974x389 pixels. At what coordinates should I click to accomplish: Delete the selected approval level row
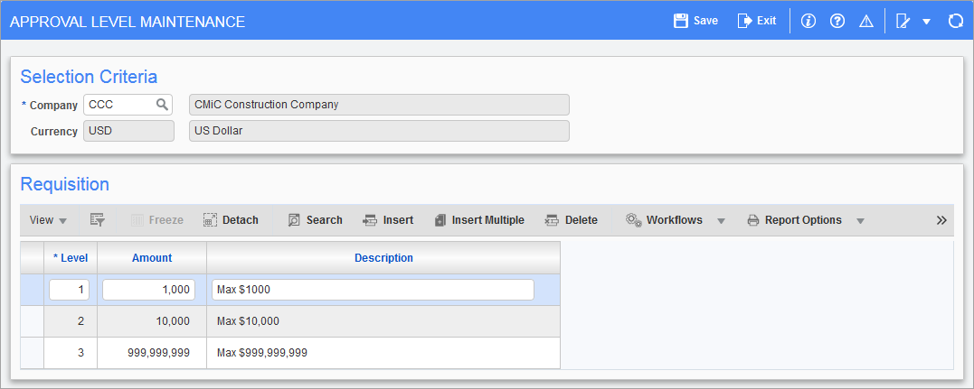pyautogui.click(x=571, y=220)
